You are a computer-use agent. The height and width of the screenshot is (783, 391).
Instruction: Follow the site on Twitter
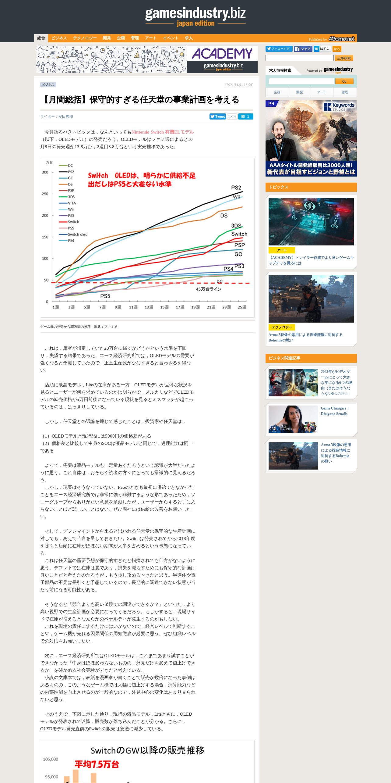[279, 49]
